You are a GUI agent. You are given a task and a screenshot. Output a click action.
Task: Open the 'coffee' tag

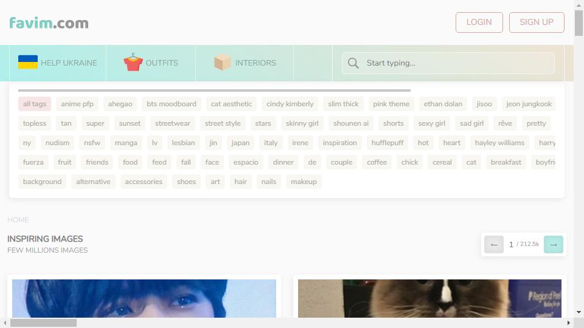tap(377, 162)
